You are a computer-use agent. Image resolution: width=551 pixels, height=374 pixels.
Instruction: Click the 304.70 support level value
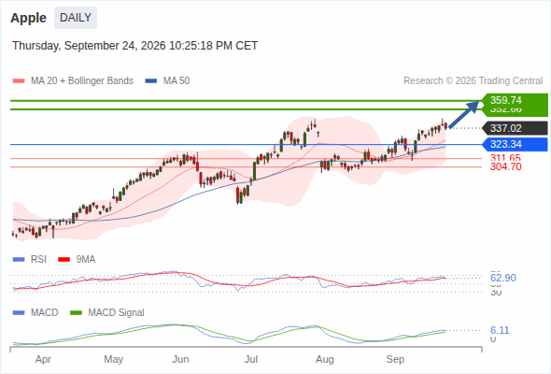tap(505, 166)
